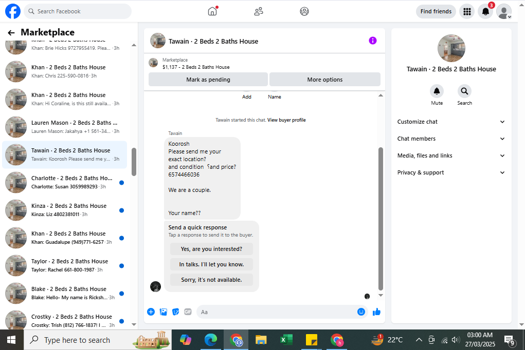Screen dimensions: 525x350
Task: Open Charlotte 2 Beds 2 Baths conversation
Action: [x=65, y=182]
